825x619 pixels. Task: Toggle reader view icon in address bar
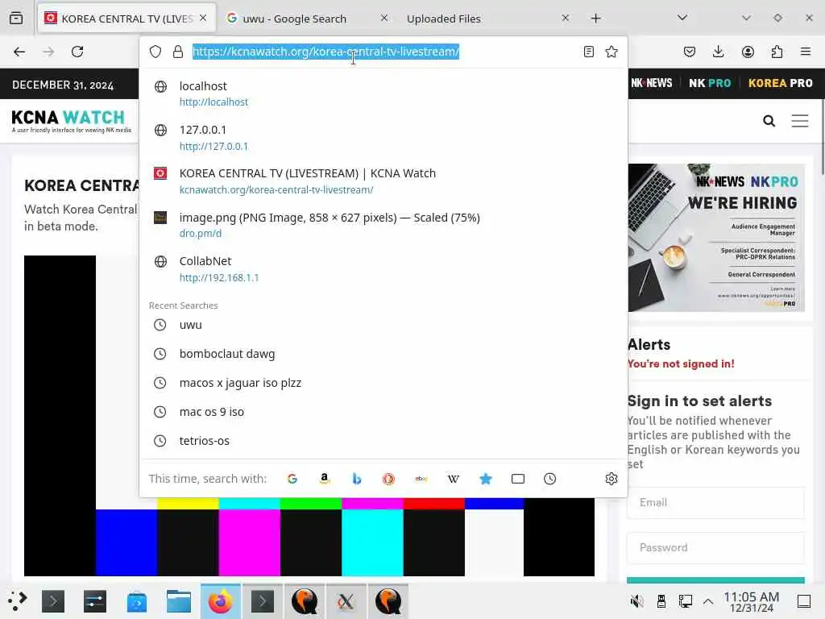[589, 52]
